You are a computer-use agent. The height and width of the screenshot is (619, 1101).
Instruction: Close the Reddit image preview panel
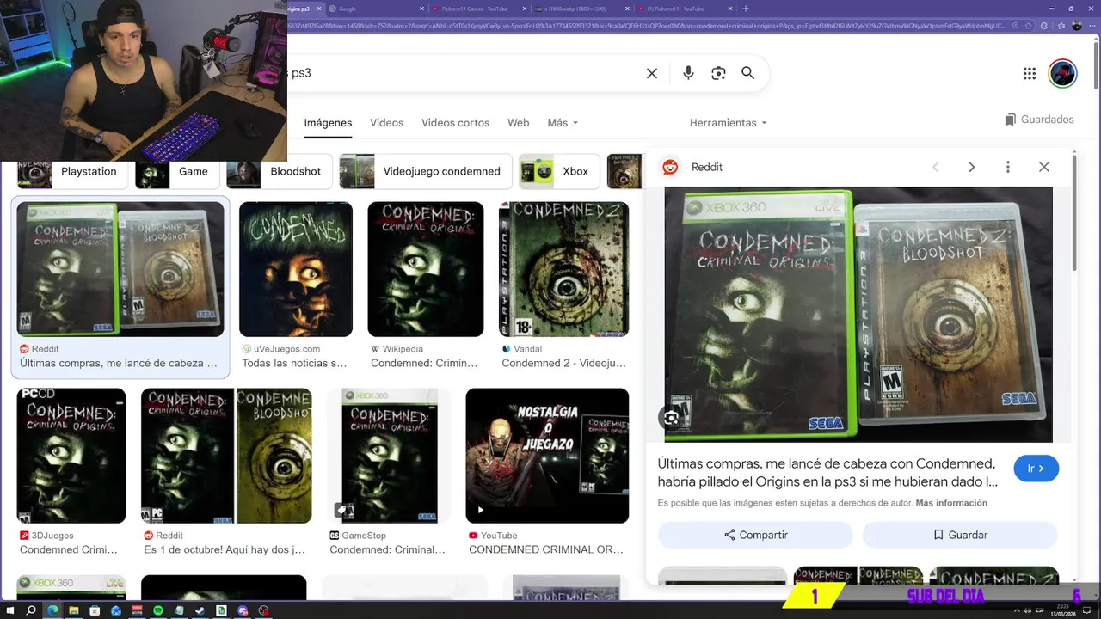point(1044,168)
